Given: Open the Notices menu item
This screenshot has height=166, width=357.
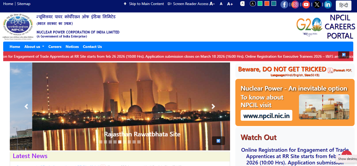Looking at the screenshot, I should tap(72, 47).
